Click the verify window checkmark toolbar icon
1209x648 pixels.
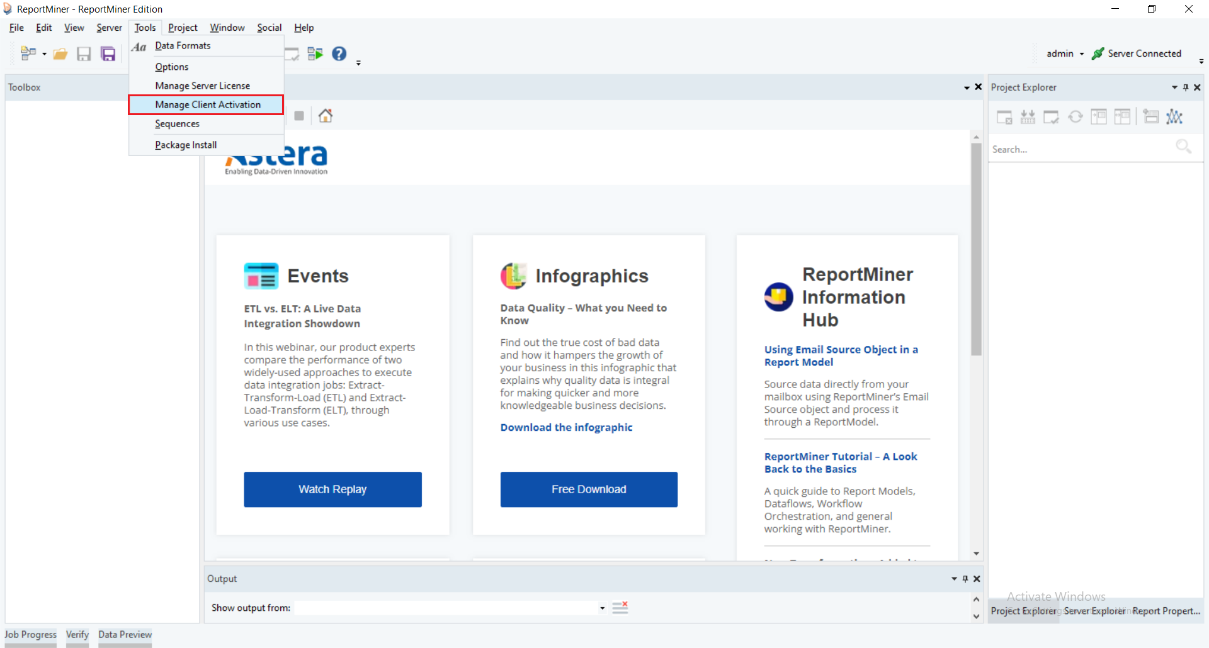coord(292,54)
